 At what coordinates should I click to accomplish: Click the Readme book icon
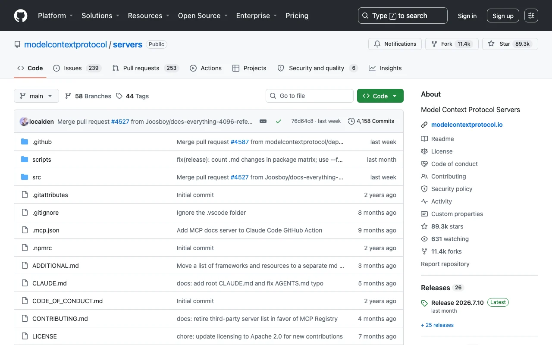[x=424, y=139]
